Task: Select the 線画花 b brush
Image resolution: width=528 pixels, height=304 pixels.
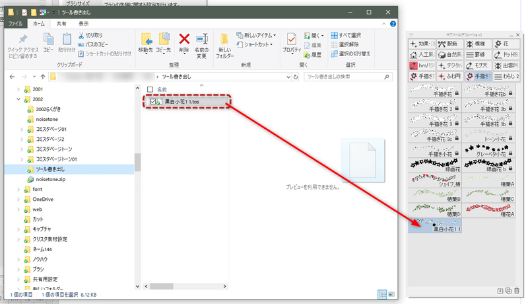Action: [488, 165]
